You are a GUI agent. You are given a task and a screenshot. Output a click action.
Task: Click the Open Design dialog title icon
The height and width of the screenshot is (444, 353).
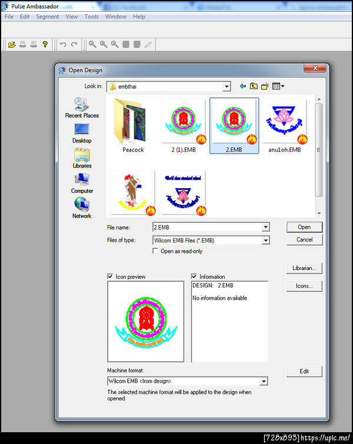coord(62,70)
